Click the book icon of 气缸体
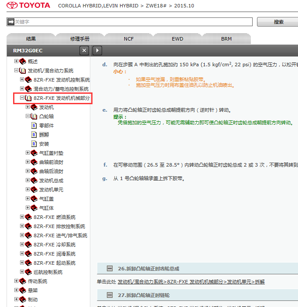Viewport: 298px width, 307px height. (34, 208)
